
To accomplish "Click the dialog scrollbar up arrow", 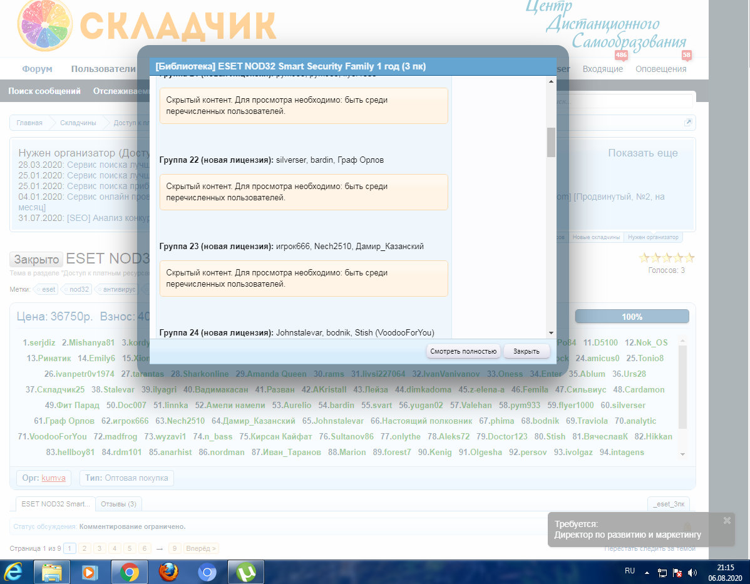I will pos(551,82).
